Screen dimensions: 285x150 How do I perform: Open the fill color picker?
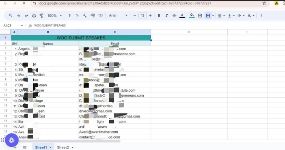(192, 16)
